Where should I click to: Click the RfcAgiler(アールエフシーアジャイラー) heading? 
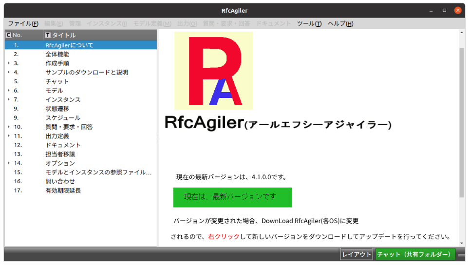(x=278, y=123)
